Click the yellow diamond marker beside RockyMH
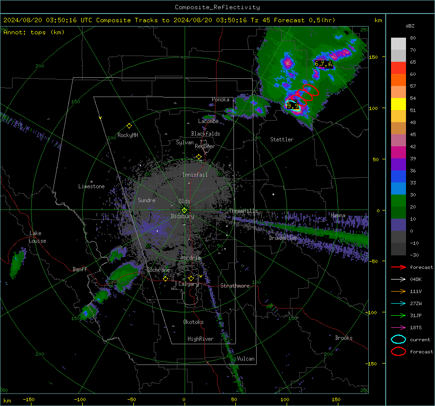Image resolution: width=435 pixels, height=406 pixels. [129, 126]
